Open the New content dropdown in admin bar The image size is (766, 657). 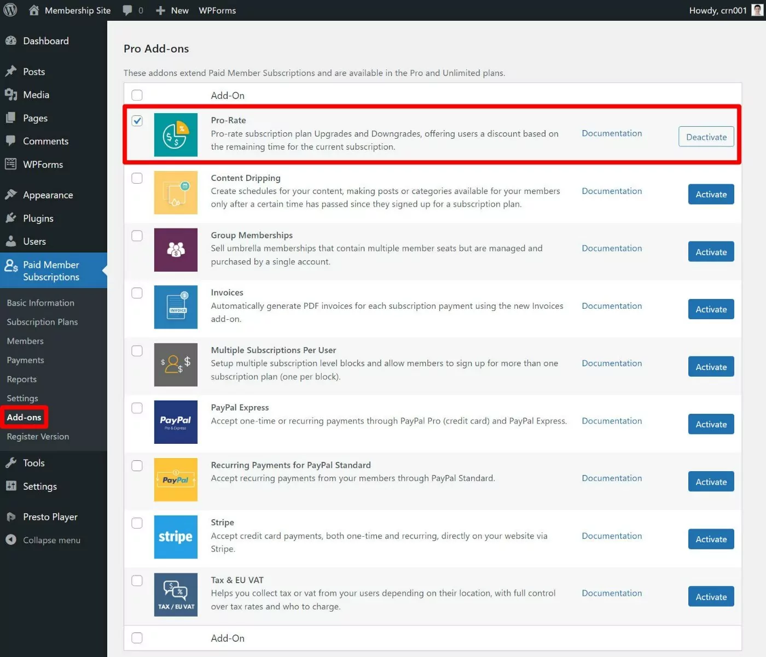click(x=172, y=10)
